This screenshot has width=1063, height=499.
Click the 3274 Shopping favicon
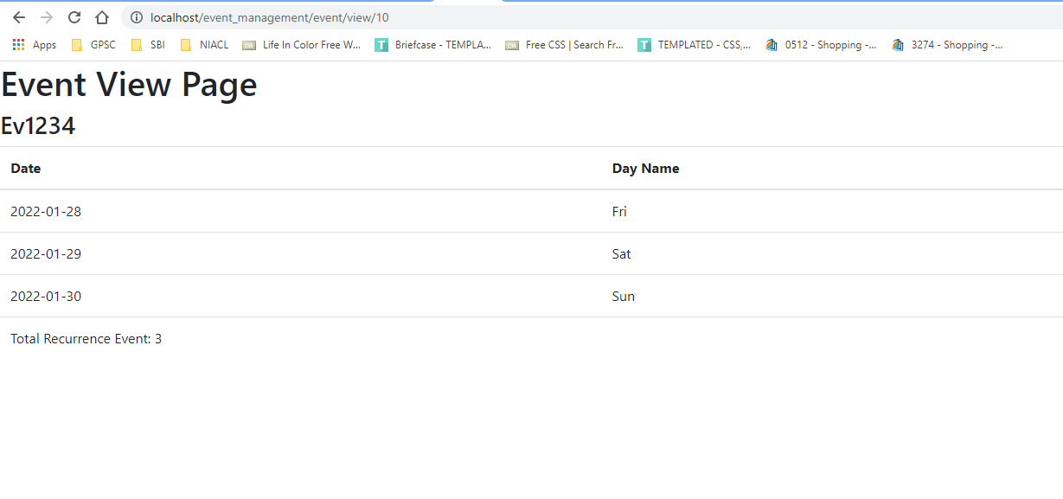click(898, 45)
